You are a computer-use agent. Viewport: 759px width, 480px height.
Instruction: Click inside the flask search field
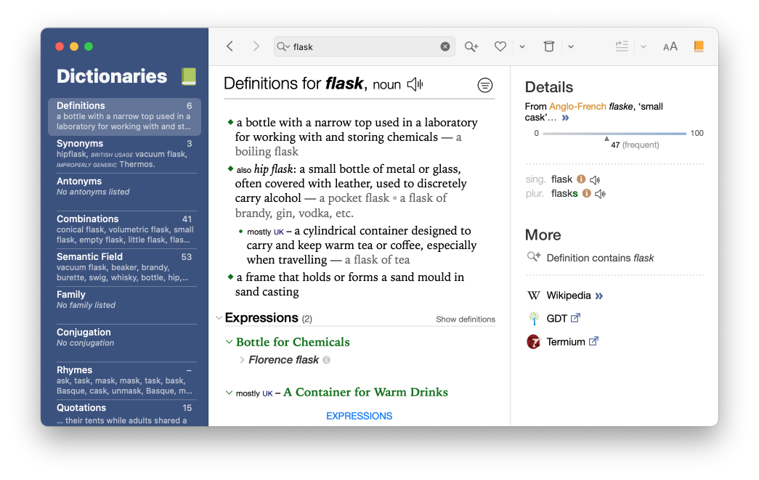363,46
